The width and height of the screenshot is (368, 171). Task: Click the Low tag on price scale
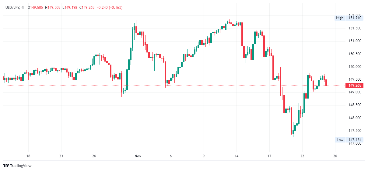pos(340,140)
